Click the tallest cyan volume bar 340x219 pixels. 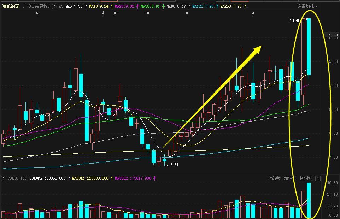coord(309,200)
